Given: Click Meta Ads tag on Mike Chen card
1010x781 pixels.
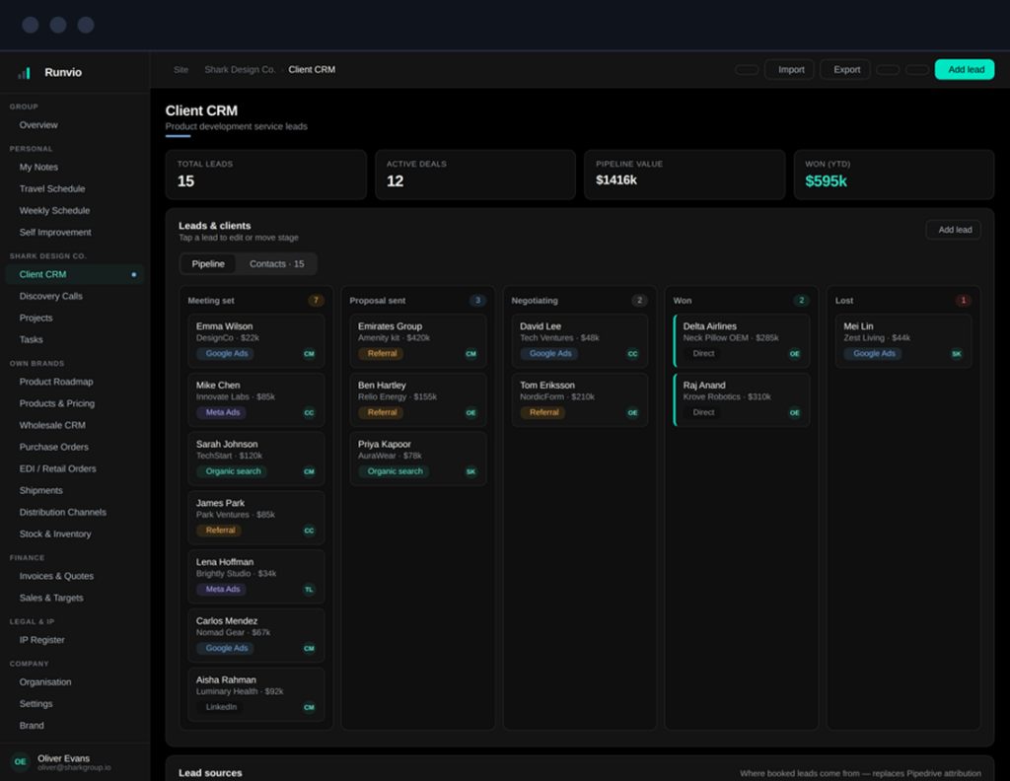Looking at the screenshot, I should pos(222,413).
